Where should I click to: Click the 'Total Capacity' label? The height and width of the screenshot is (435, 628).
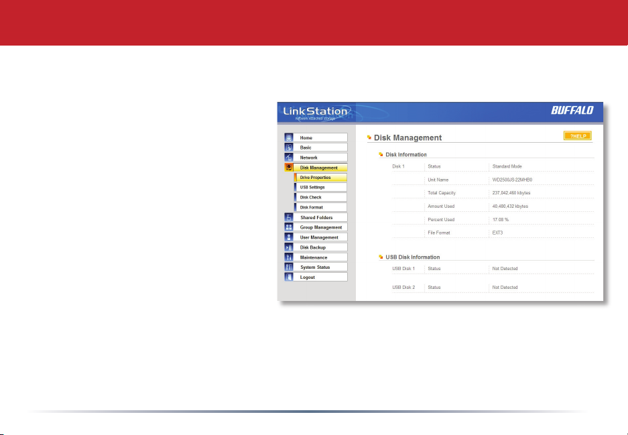[x=442, y=192]
